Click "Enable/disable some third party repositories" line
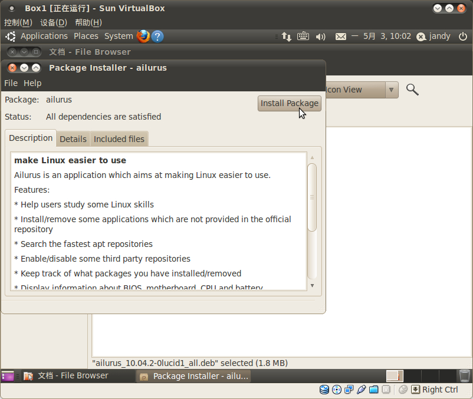The width and height of the screenshot is (473, 399). pyautogui.click(x=102, y=259)
